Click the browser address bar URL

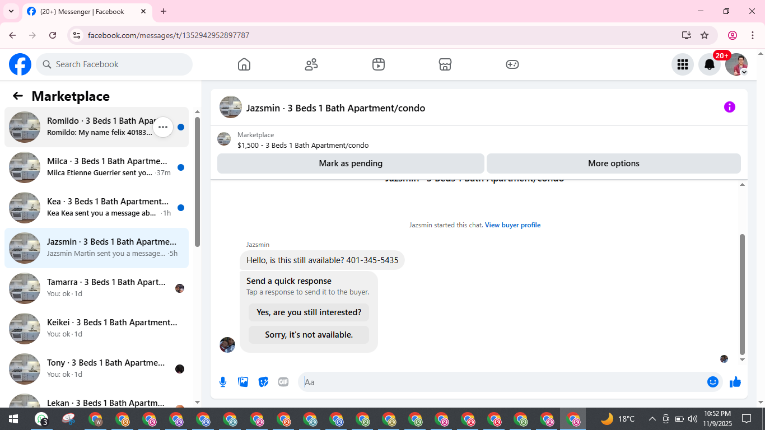click(x=169, y=35)
